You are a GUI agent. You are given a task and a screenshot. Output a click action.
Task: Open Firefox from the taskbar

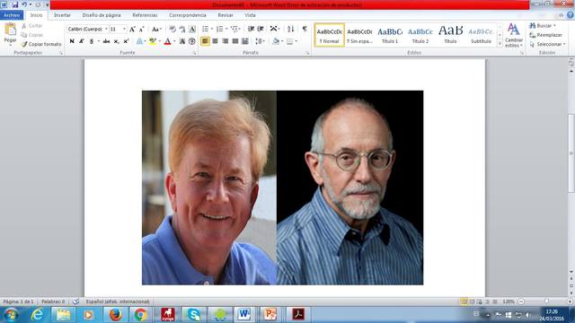pos(115,315)
